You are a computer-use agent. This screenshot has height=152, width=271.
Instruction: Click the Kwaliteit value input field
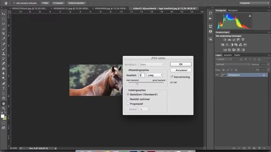tap(141, 75)
